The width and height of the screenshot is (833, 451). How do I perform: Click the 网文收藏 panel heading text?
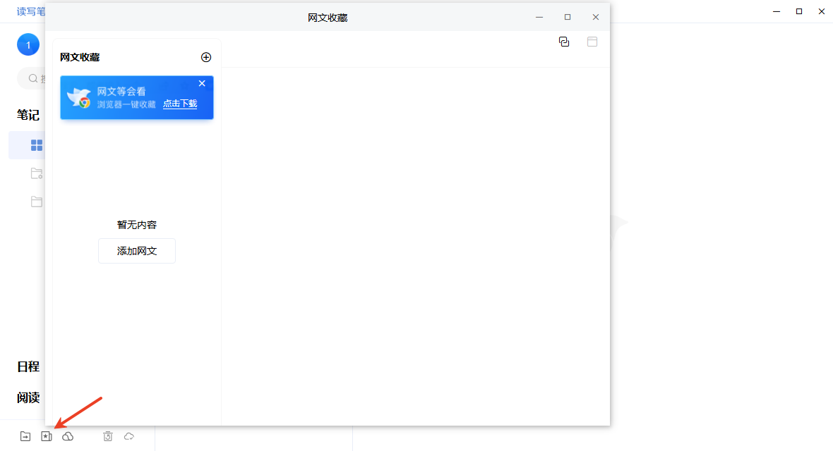(80, 57)
